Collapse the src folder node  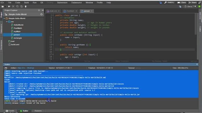[x=7, y=22]
